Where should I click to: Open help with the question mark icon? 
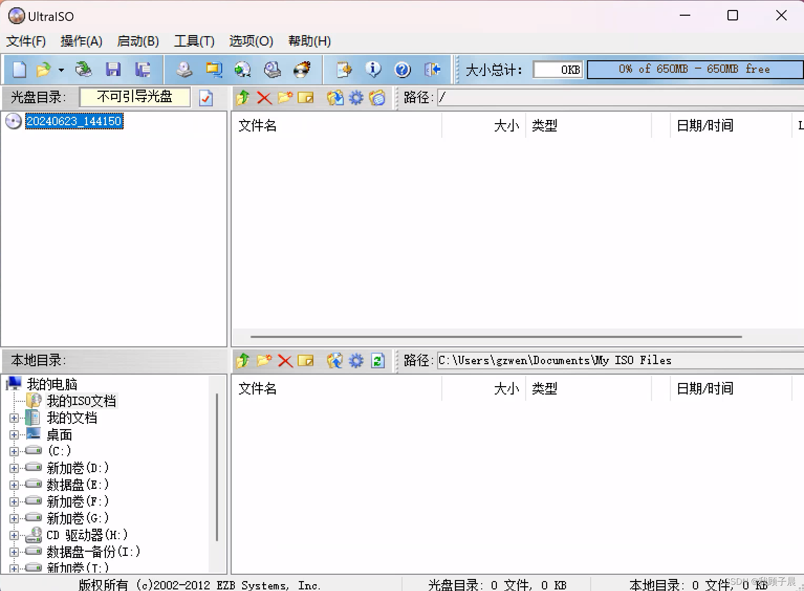(x=403, y=69)
